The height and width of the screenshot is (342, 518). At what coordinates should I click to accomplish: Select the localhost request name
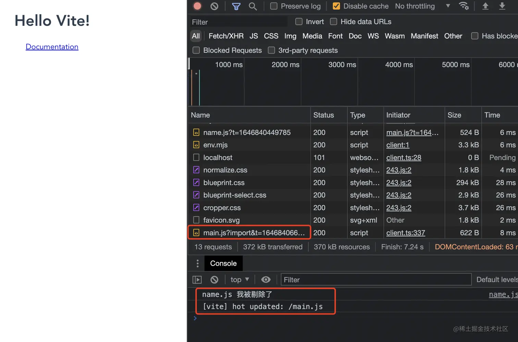click(x=218, y=157)
